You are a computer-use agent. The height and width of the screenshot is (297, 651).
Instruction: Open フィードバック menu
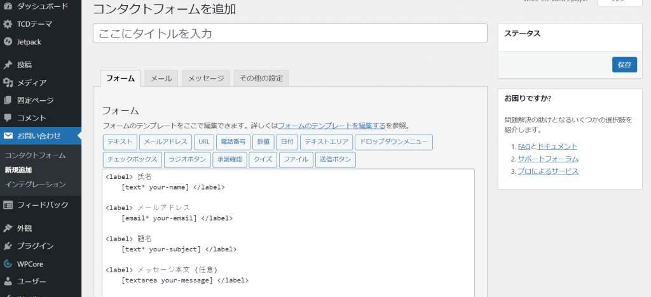[x=43, y=205]
